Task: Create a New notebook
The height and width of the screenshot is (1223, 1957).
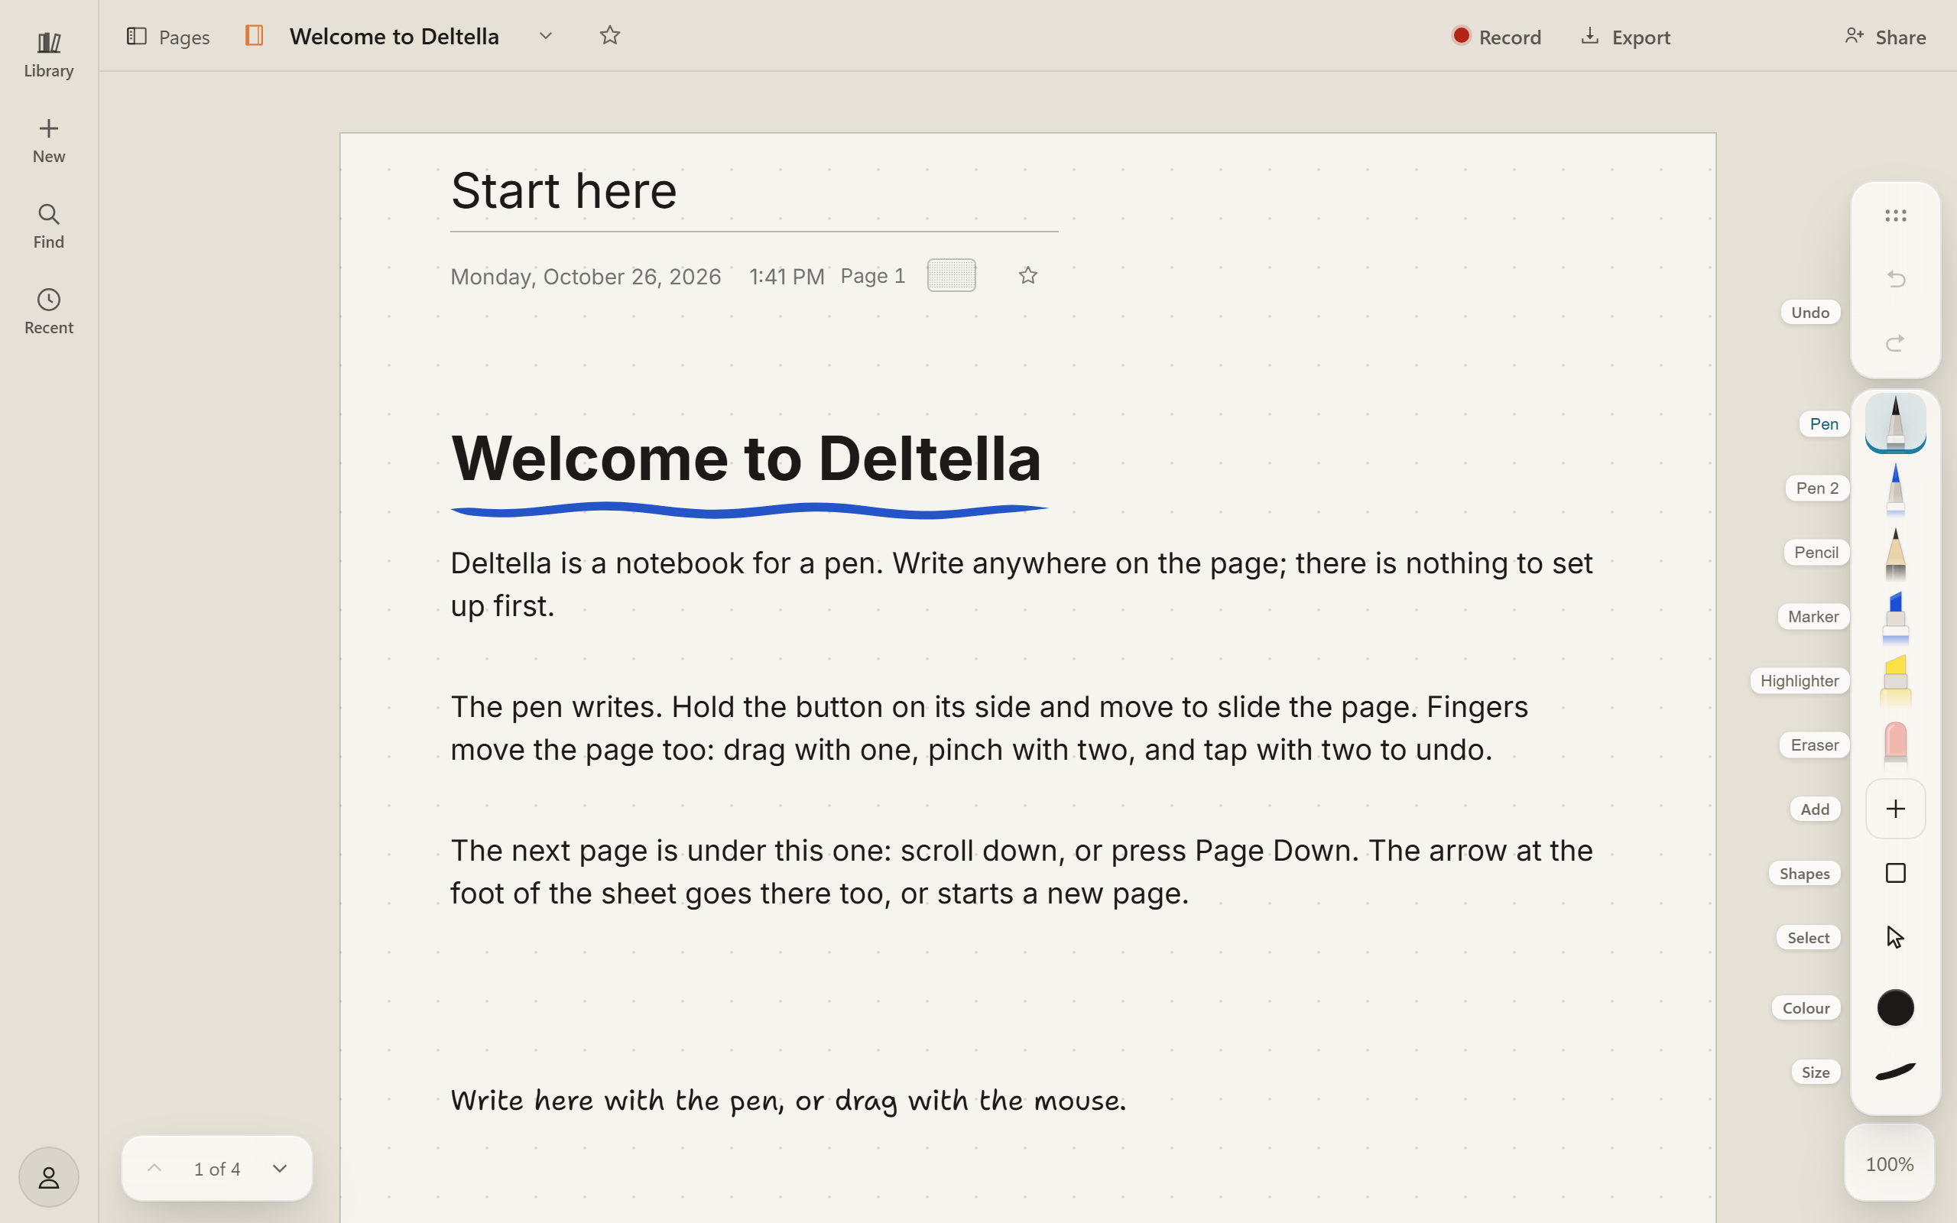Action: [x=48, y=141]
